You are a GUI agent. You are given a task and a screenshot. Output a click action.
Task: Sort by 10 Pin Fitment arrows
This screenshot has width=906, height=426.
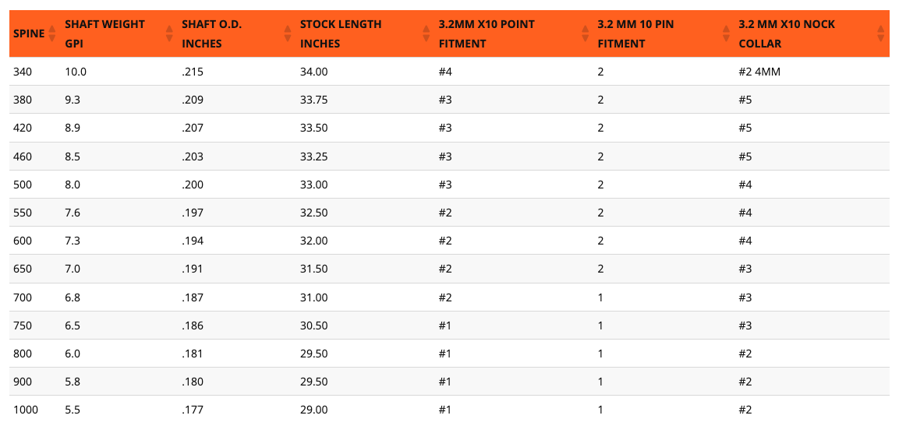pyautogui.click(x=727, y=33)
